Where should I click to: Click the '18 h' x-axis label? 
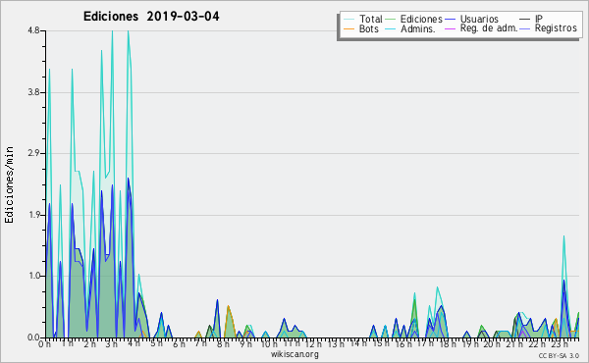[448, 343]
